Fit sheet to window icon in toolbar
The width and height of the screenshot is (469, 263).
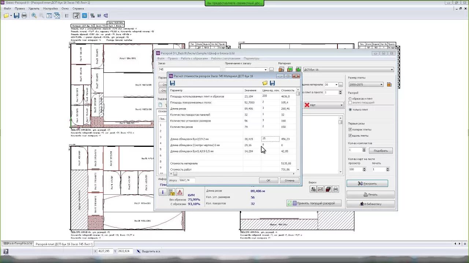tap(49, 16)
